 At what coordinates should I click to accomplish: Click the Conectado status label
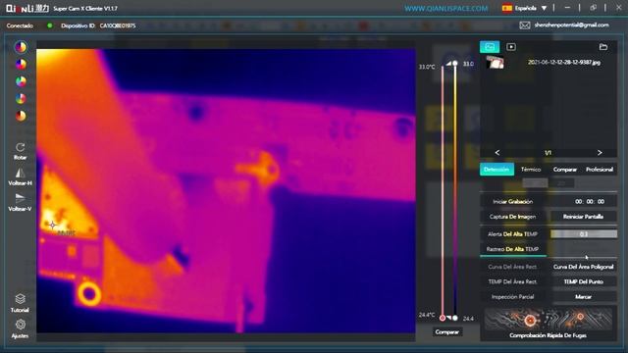point(20,25)
